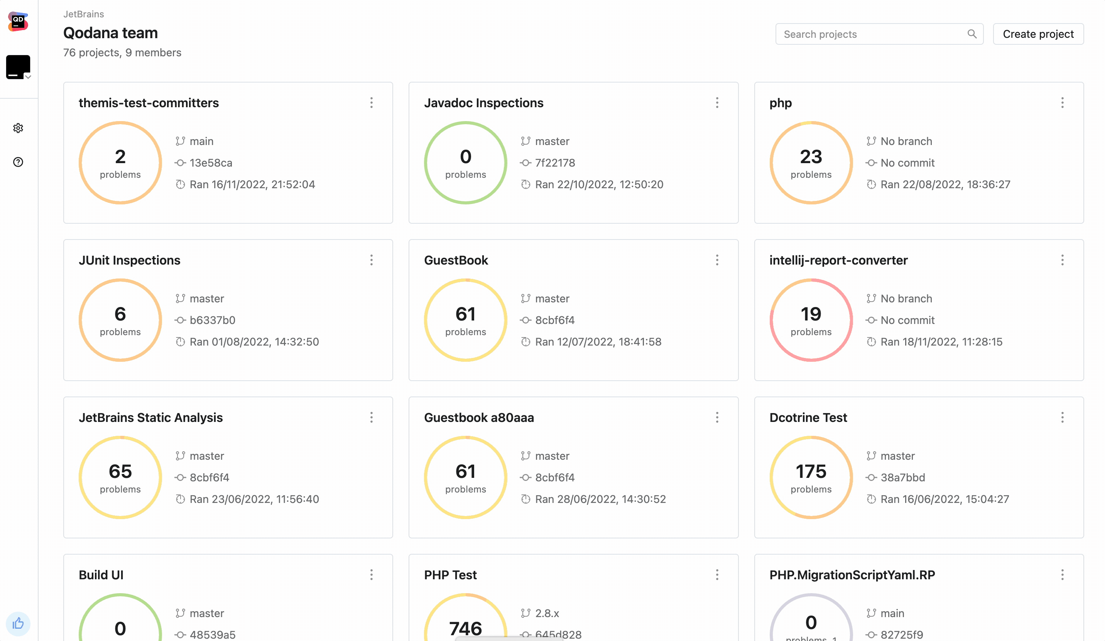Open three-dot menu on php project
The width and height of the screenshot is (1105, 641).
point(1062,103)
